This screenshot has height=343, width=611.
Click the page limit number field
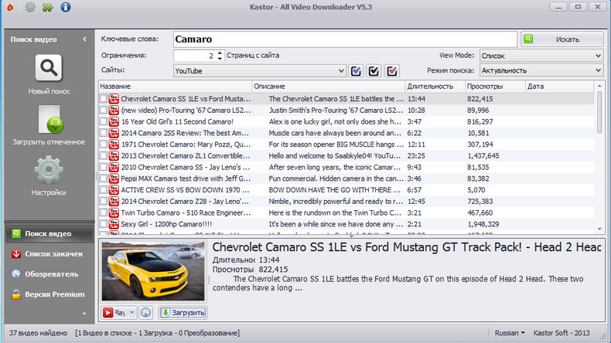194,56
